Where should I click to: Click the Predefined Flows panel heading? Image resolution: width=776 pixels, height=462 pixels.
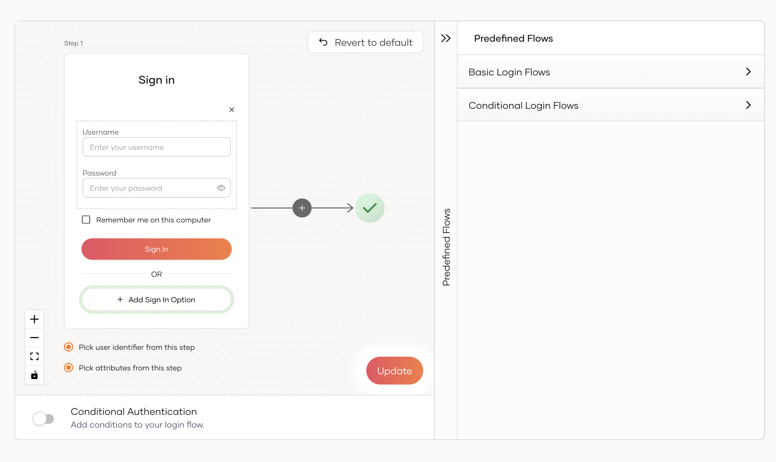click(x=513, y=38)
